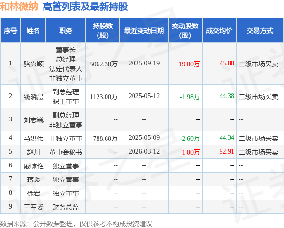284x228 pixels.
Task: Click the average price 44.34
Action: coord(227,137)
